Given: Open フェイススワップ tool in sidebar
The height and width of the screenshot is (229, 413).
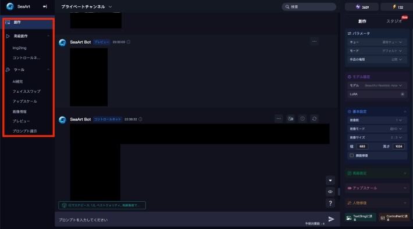Looking at the screenshot, I should (x=26, y=92).
